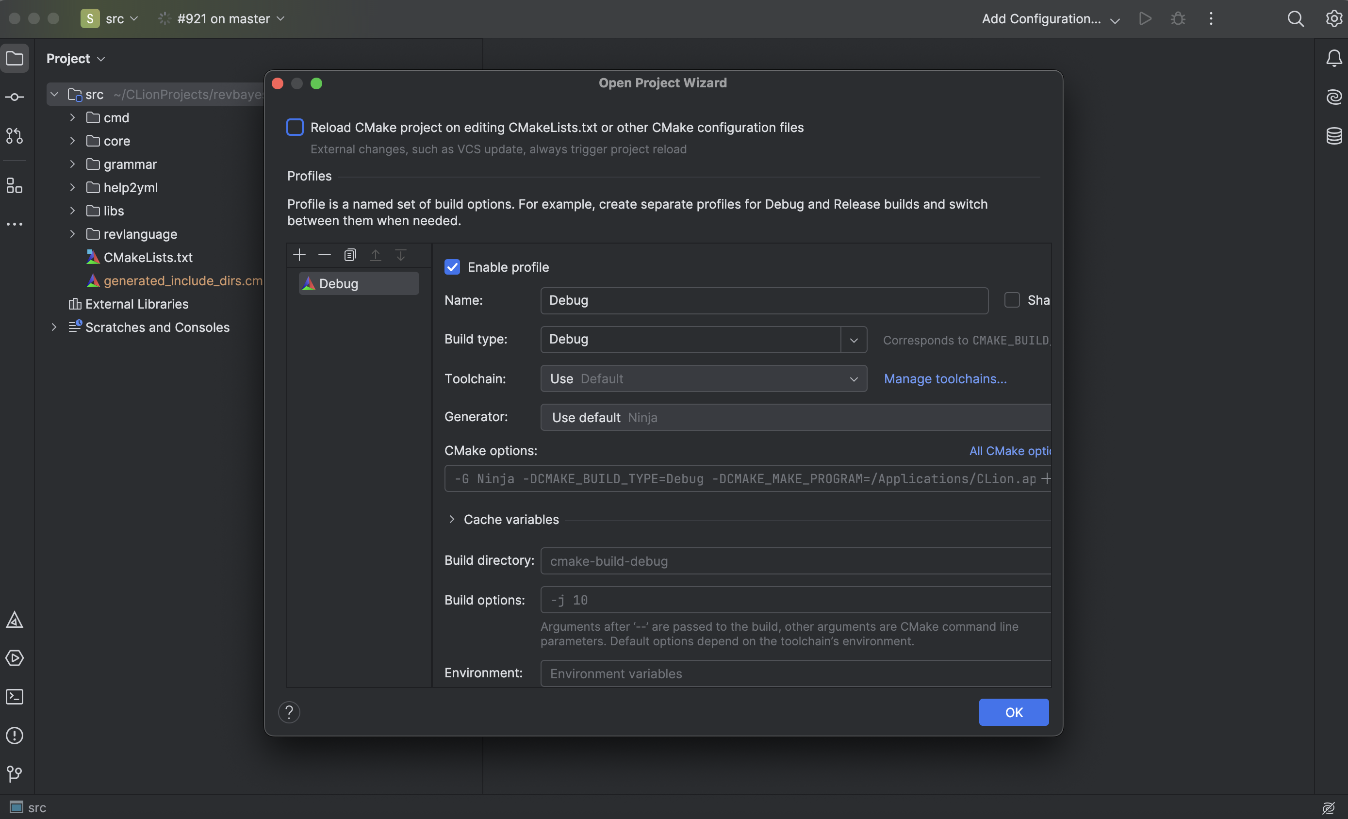Screen dimensions: 1348x819
Task: Remove the selected CMake profile
Action: tap(325, 255)
